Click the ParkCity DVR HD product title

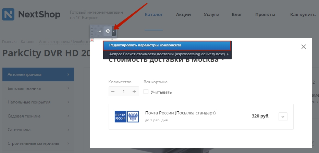click(x=46, y=53)
